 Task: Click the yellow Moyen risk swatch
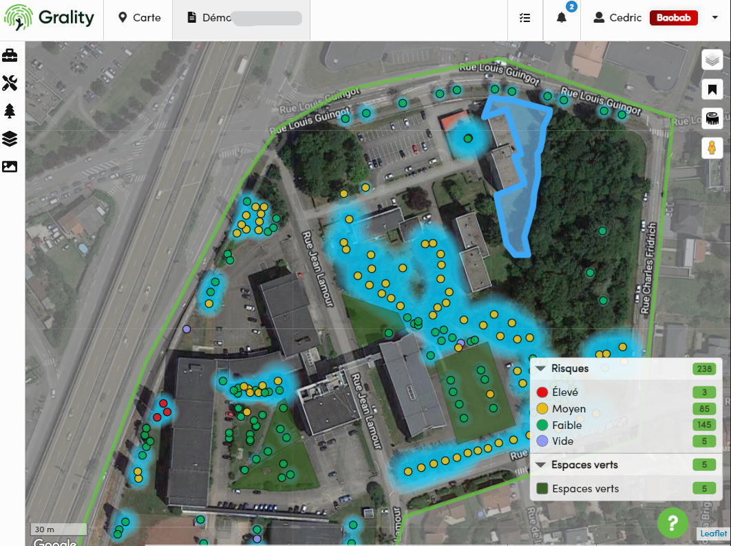click(x=542, y=409)
